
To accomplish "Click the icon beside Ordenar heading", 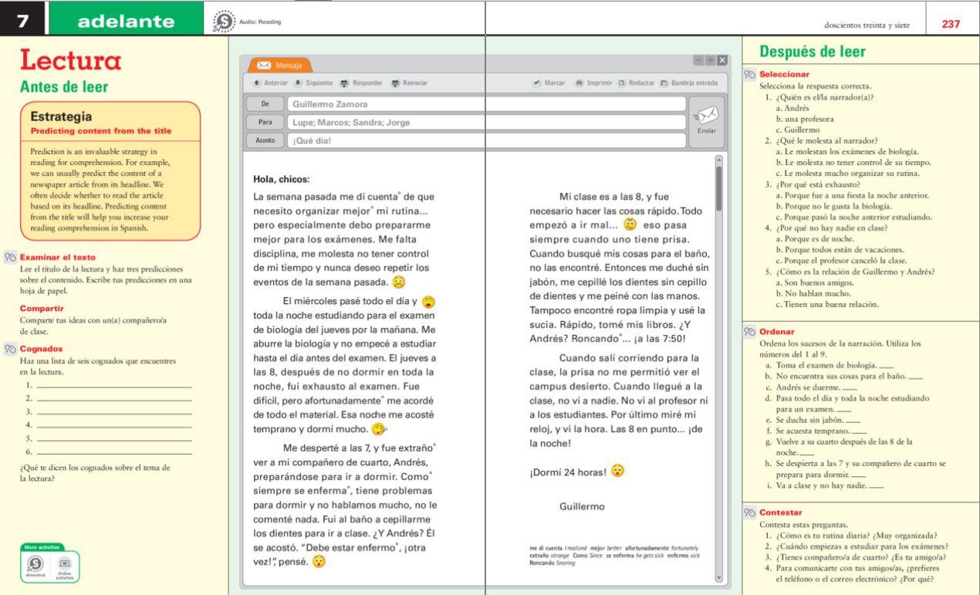I will 751,332.
